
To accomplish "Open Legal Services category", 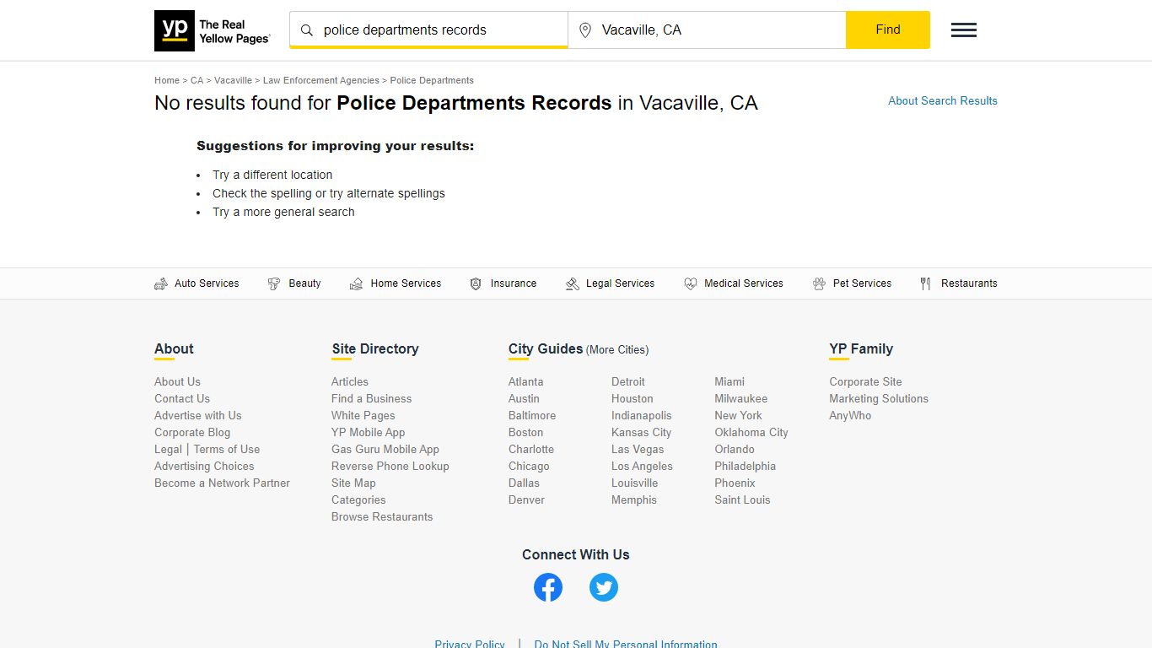I will pos(620,283).
